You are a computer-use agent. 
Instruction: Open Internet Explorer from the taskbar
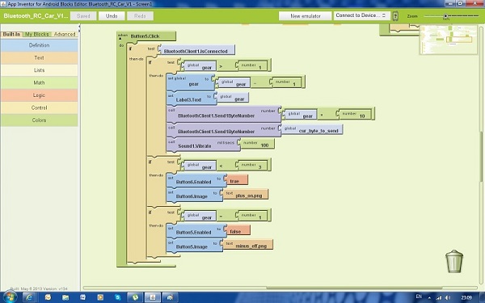click(x=29, y=297)
